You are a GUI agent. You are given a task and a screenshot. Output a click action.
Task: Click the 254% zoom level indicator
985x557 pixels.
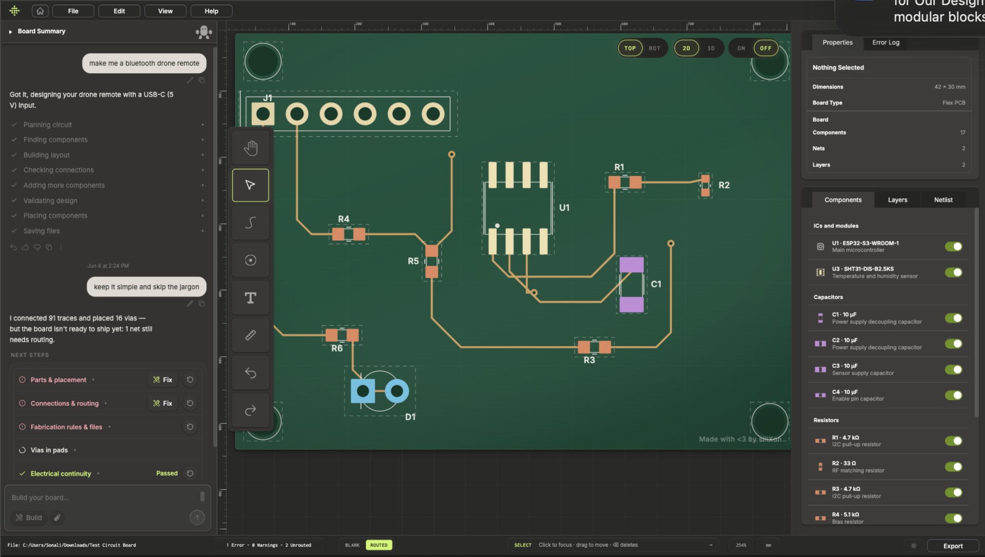click(741, 545)
